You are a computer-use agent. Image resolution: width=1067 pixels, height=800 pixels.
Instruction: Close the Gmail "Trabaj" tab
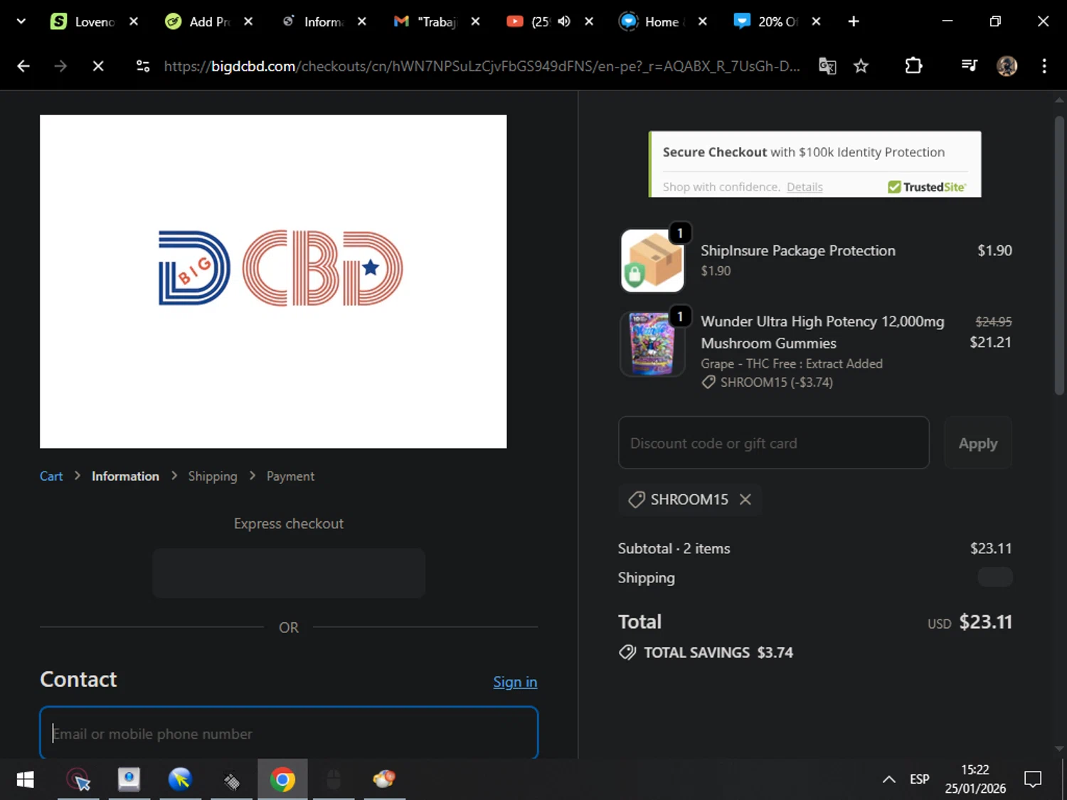tap(475, 21)
